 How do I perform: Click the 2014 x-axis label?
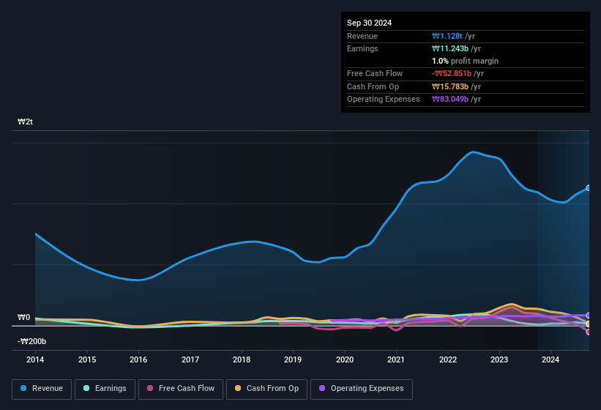coord(35,359)
